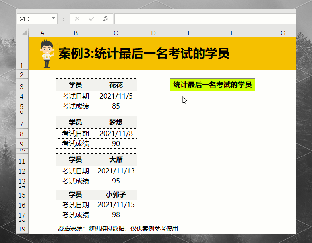
Task: Click the score cell 85
Action: click(x=116, y=106)
